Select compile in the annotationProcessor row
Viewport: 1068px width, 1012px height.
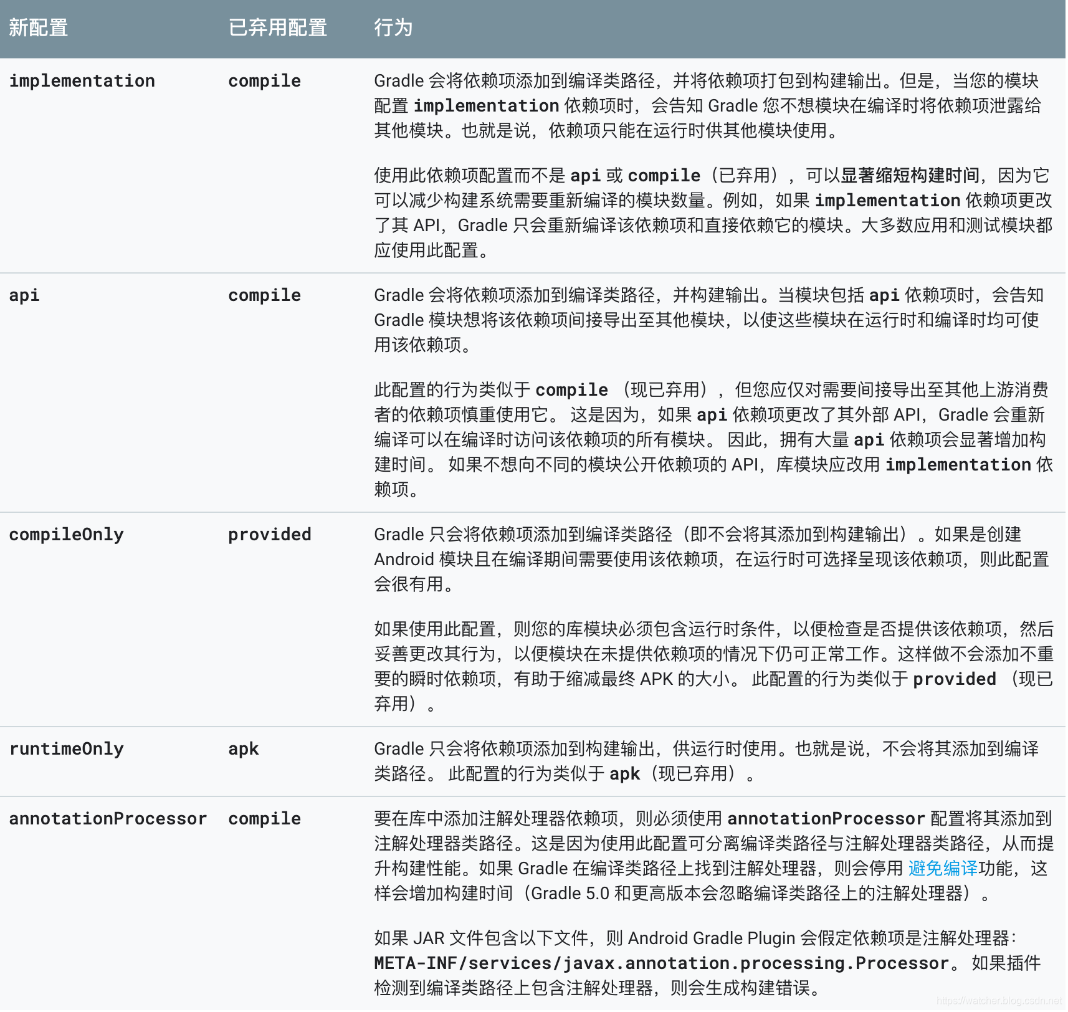tap(264, 819)
